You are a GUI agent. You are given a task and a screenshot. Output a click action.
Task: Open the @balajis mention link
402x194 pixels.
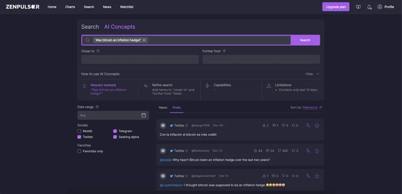[166, 160]
